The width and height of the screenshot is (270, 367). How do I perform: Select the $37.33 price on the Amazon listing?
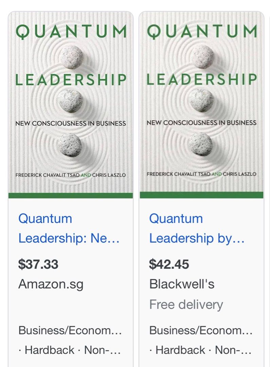pos(38,263)
